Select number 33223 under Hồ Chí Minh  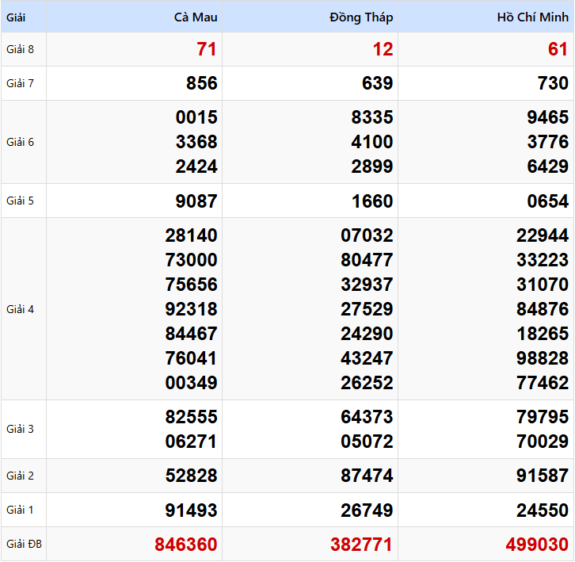point(543,260)
